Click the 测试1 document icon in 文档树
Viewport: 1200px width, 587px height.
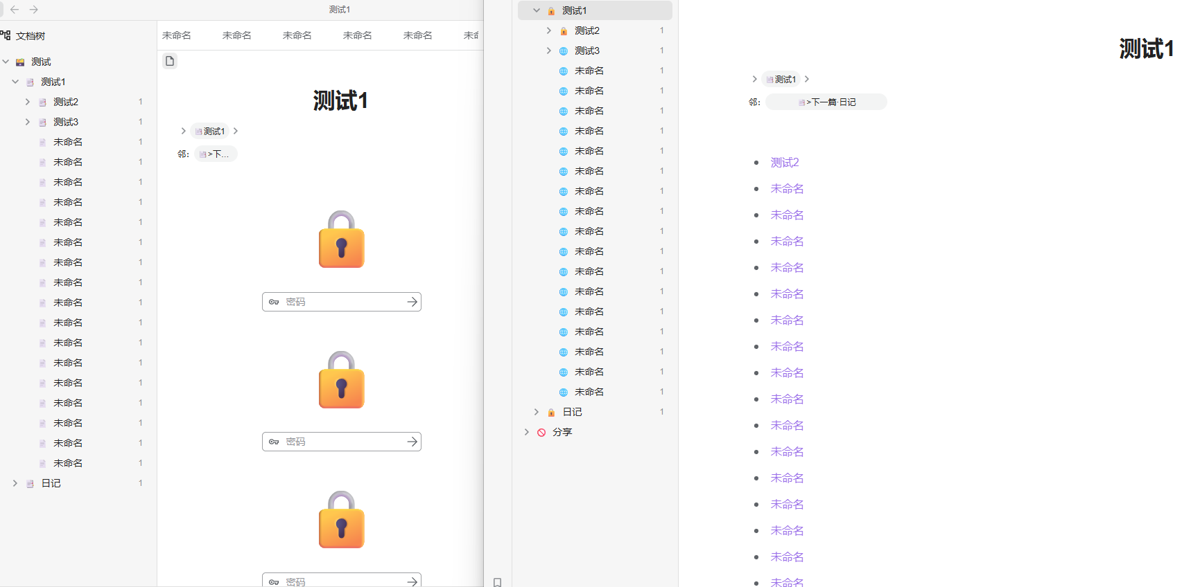coord(30,82)
